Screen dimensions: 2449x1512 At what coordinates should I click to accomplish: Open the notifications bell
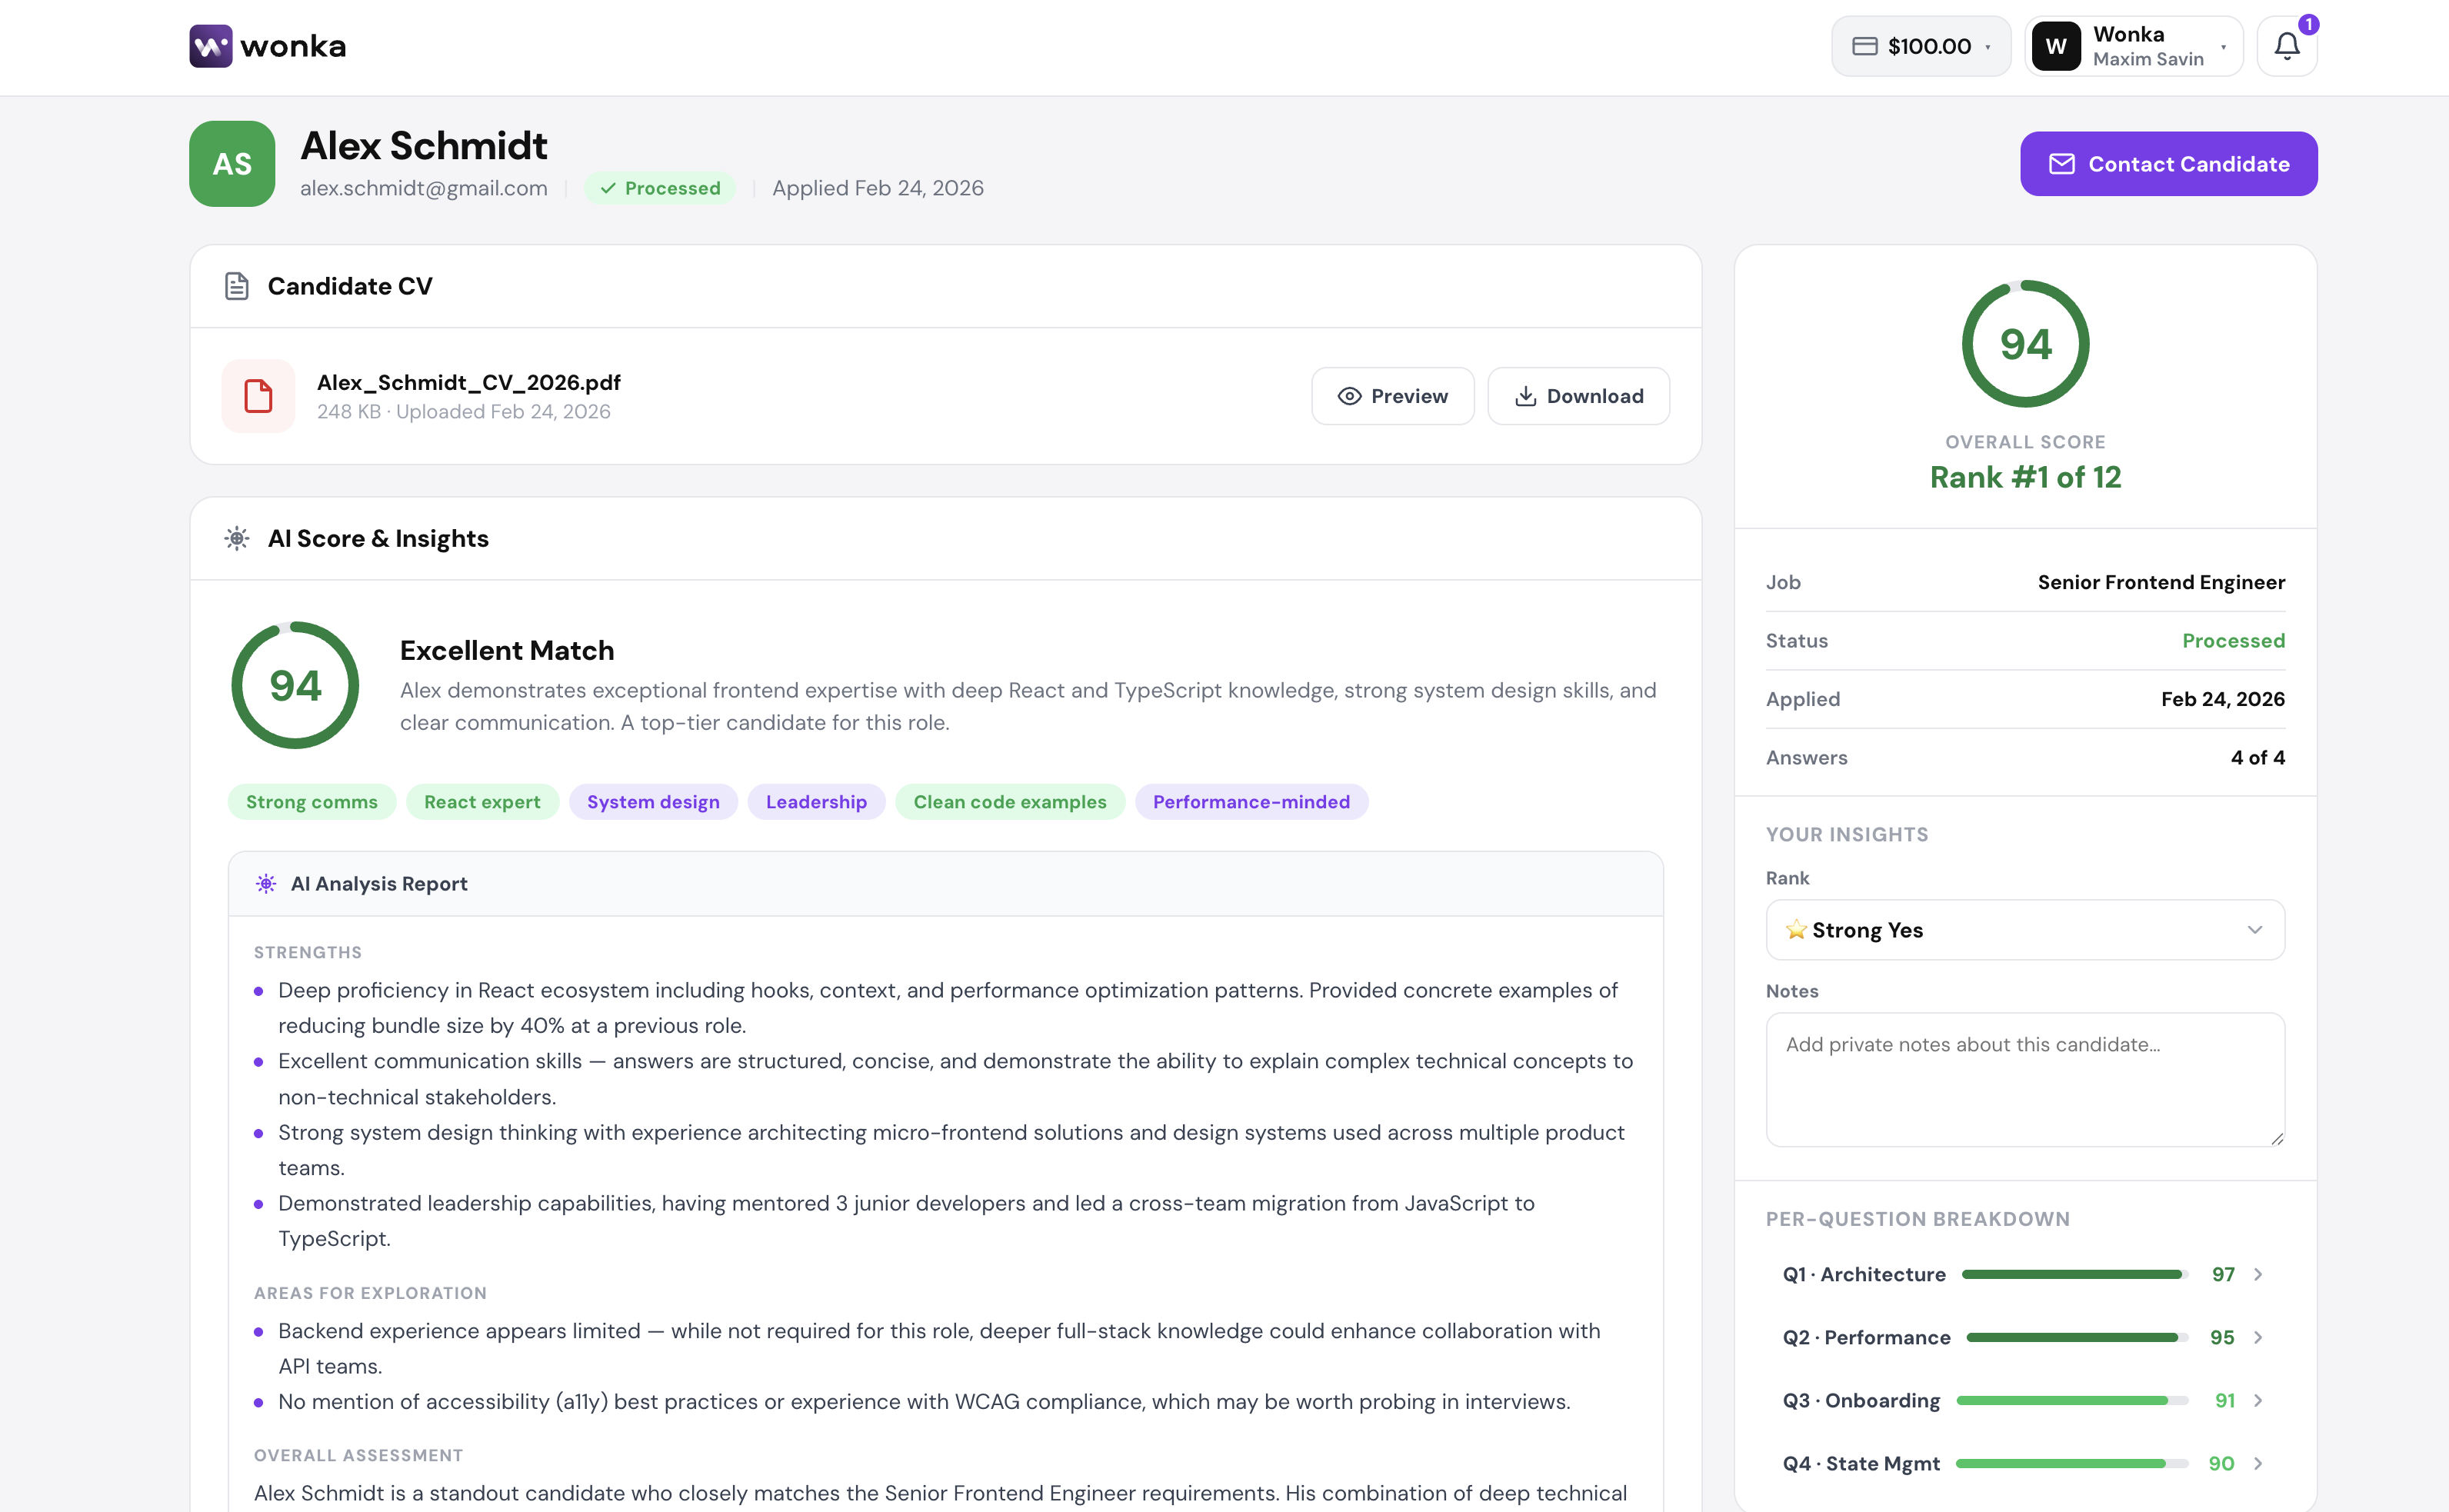coord(2286,46)
